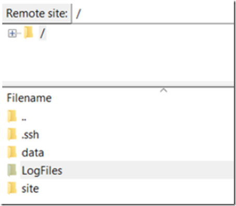Select the site folder icon

coord(12,188)
